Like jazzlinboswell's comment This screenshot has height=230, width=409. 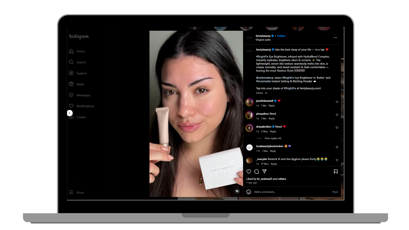337,102
